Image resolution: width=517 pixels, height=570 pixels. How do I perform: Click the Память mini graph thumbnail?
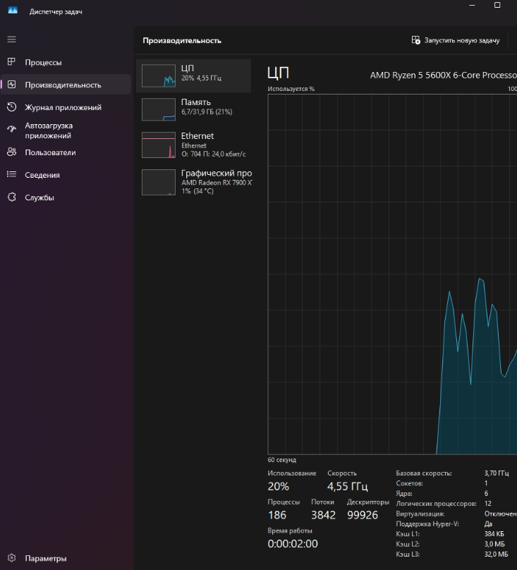159,109
